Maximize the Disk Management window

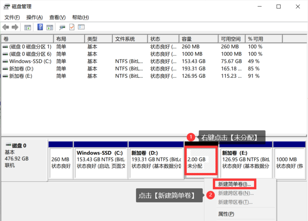pos(278,7)
